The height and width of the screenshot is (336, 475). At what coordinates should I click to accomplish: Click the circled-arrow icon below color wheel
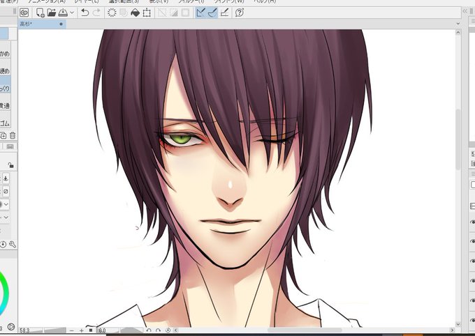(11, 327)
